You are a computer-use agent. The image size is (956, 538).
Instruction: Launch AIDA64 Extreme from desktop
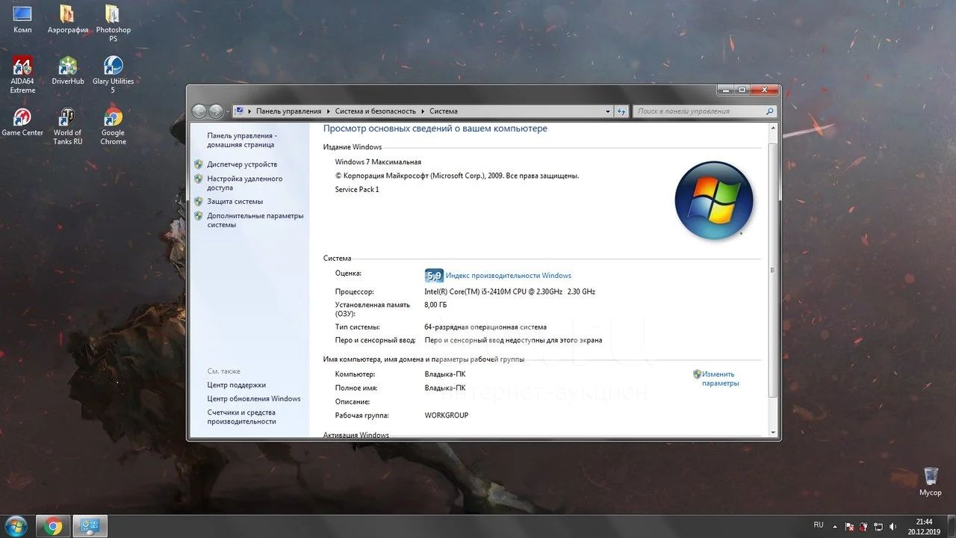click(x=22, y=75)
